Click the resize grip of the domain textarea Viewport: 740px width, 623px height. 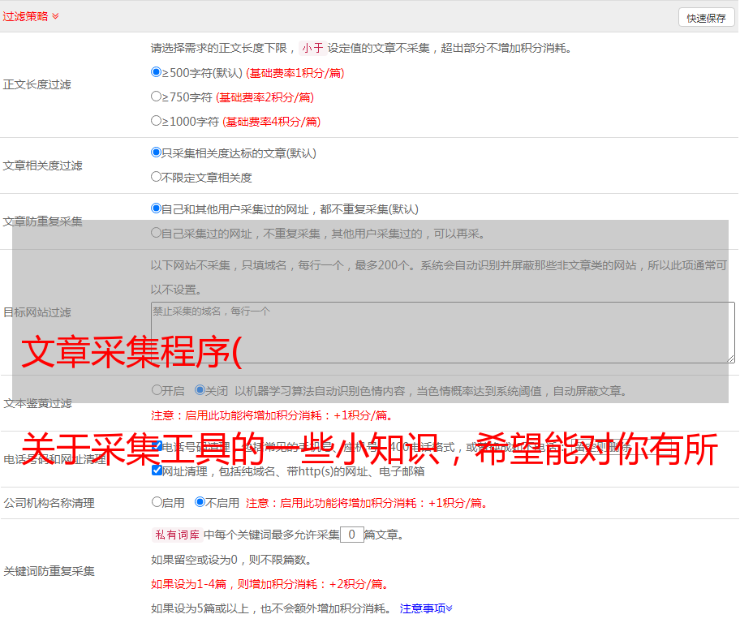[730, 359]
